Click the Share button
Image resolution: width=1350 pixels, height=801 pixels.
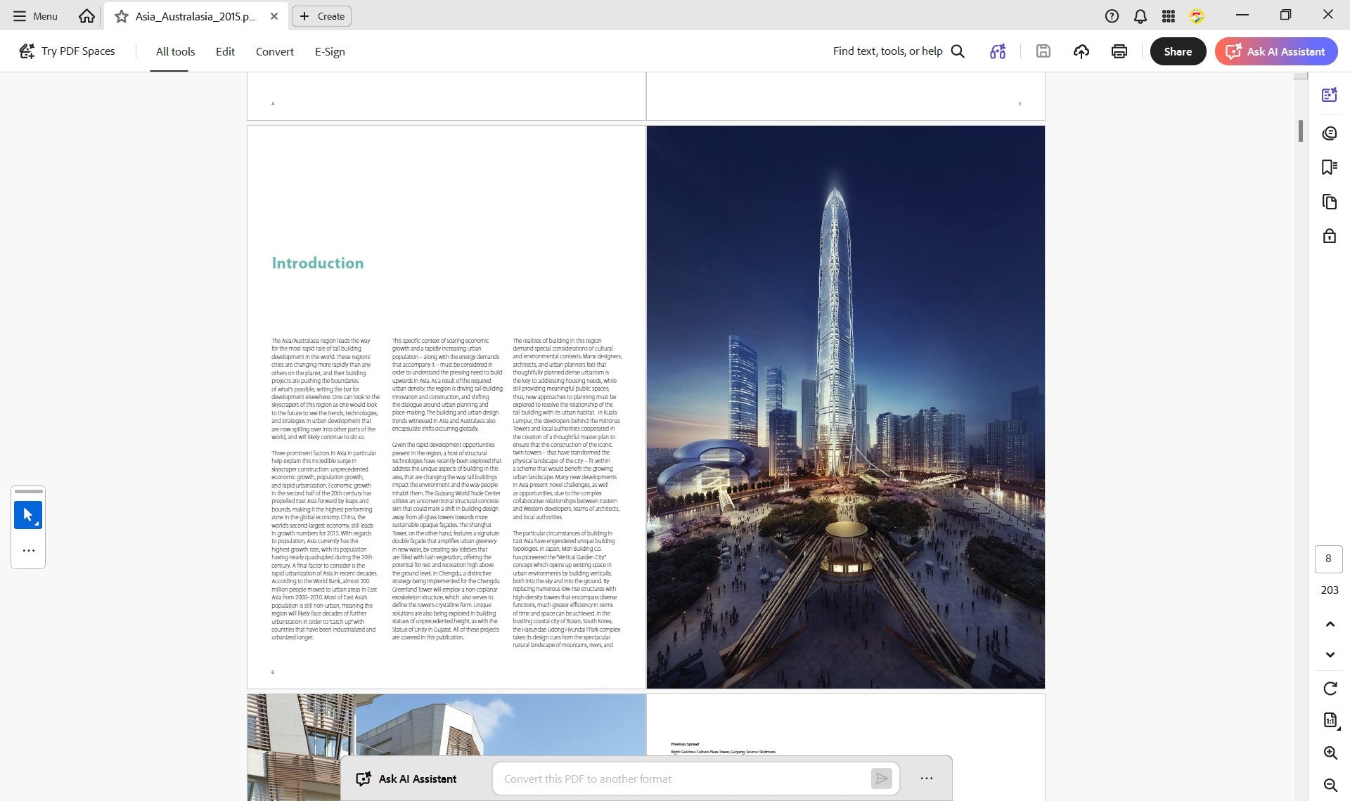(1178, 51)
